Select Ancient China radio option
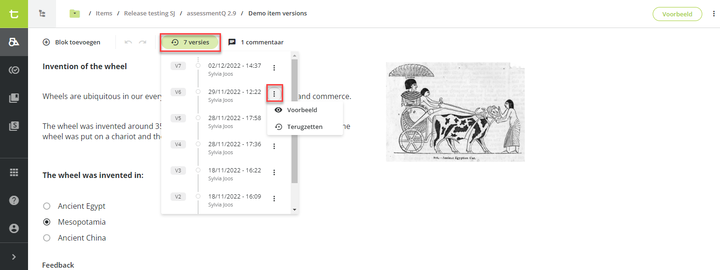Image resolution: width=720 pixels, height=270 pixels. 46,238
